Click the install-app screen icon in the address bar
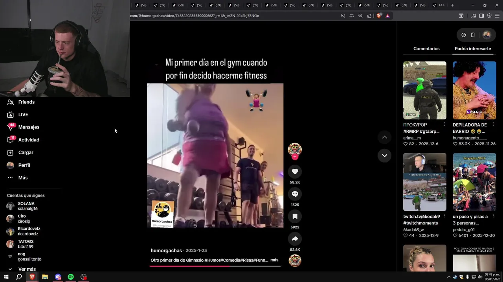The width and height of the screenshot is (503, 282). (x=352, y=16)
